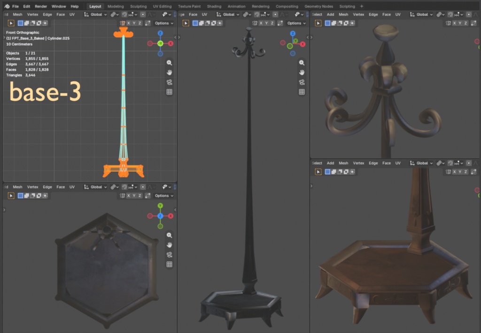Open the Mesh menu in the Front Orthographic viewport

[17, 15]
